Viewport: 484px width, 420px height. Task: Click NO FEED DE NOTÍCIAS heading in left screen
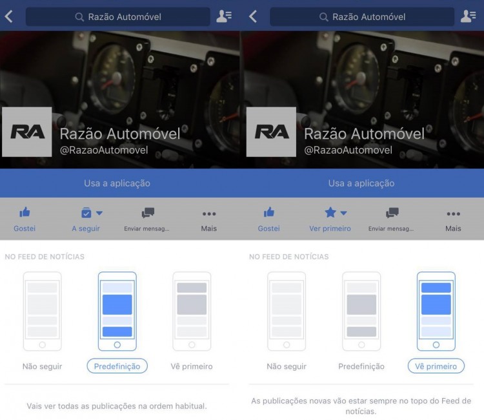[45, 257]
